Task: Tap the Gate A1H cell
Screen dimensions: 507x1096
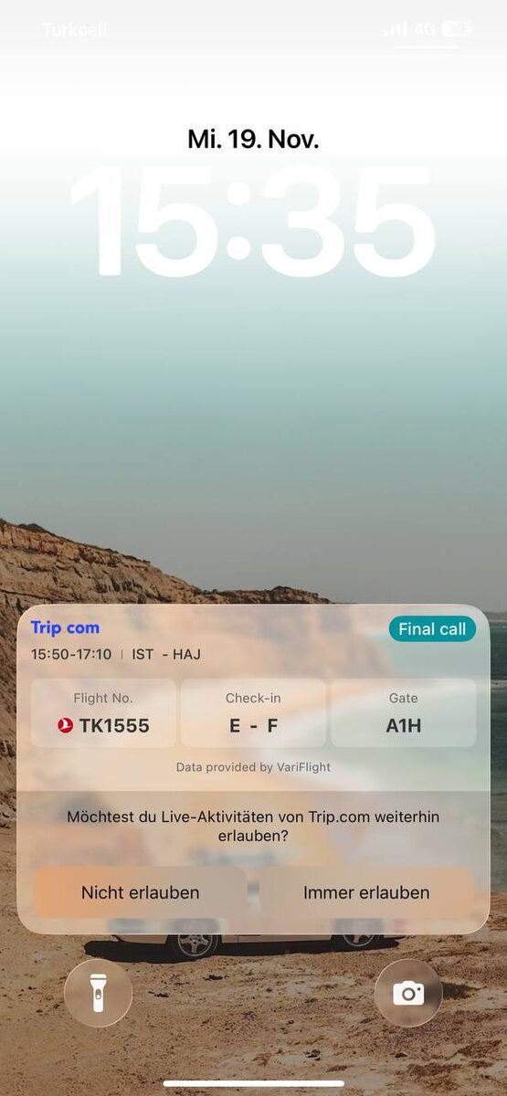Action: (403, 712)
